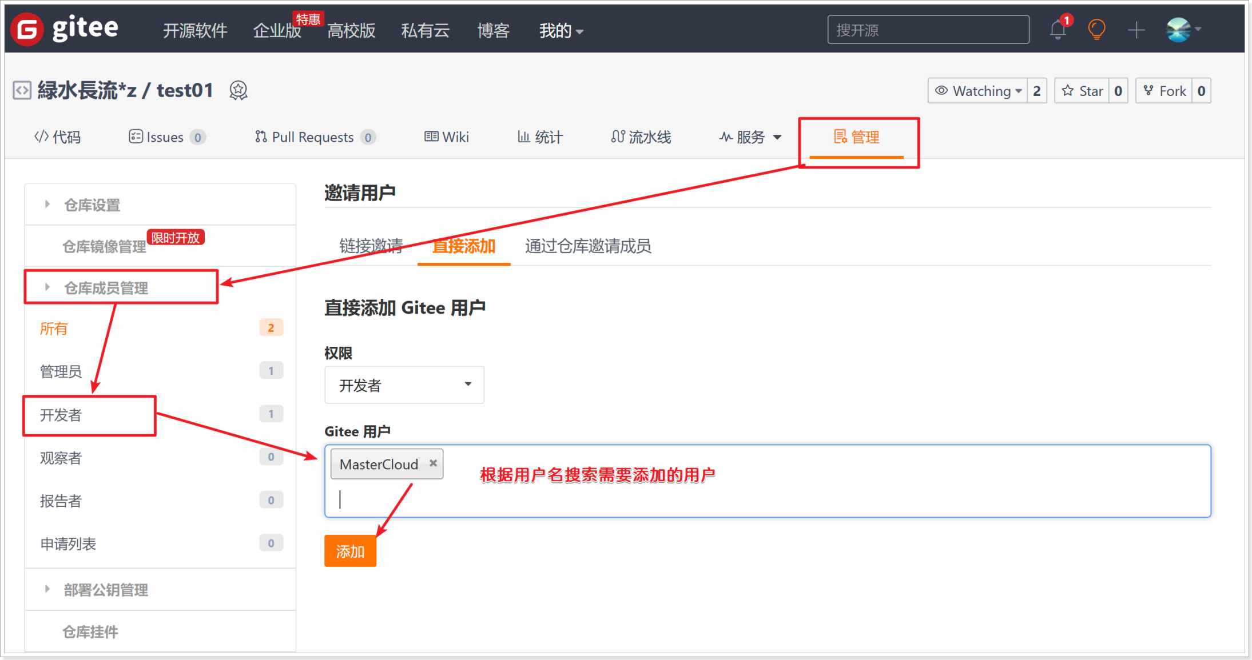The width and height of the screenshot is (1252, 660).
Task: Select 开发者 in the member list
Action: click(61, 415)
